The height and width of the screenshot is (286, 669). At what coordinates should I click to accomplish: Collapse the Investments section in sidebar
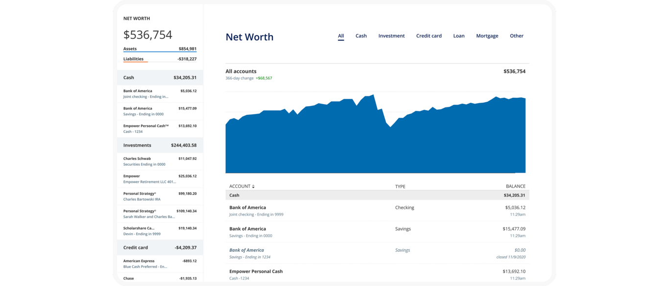coord(160,145)
